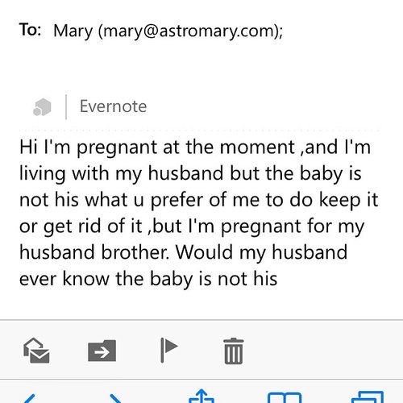The width and height of the screenshot is (403, 403).
Task: Tap the line "living with my husband"
Action: point(190,174)
